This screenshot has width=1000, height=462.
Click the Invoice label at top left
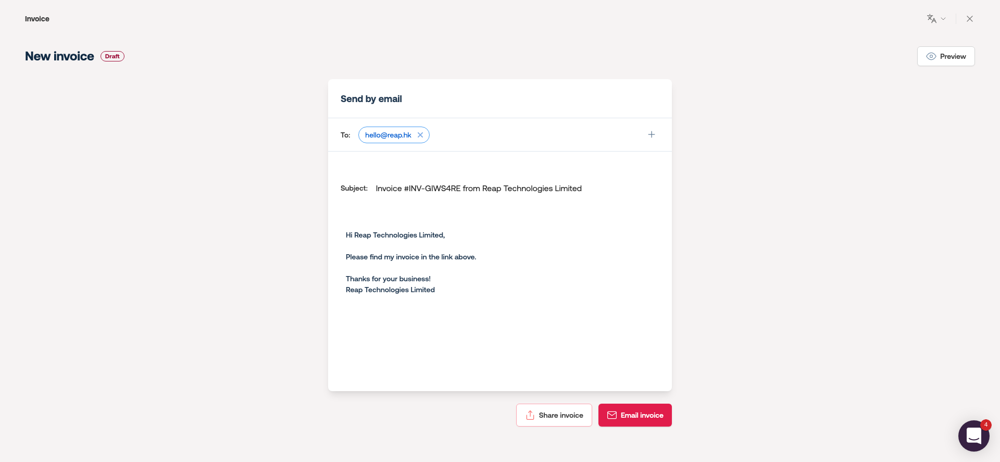click(37, 19)
